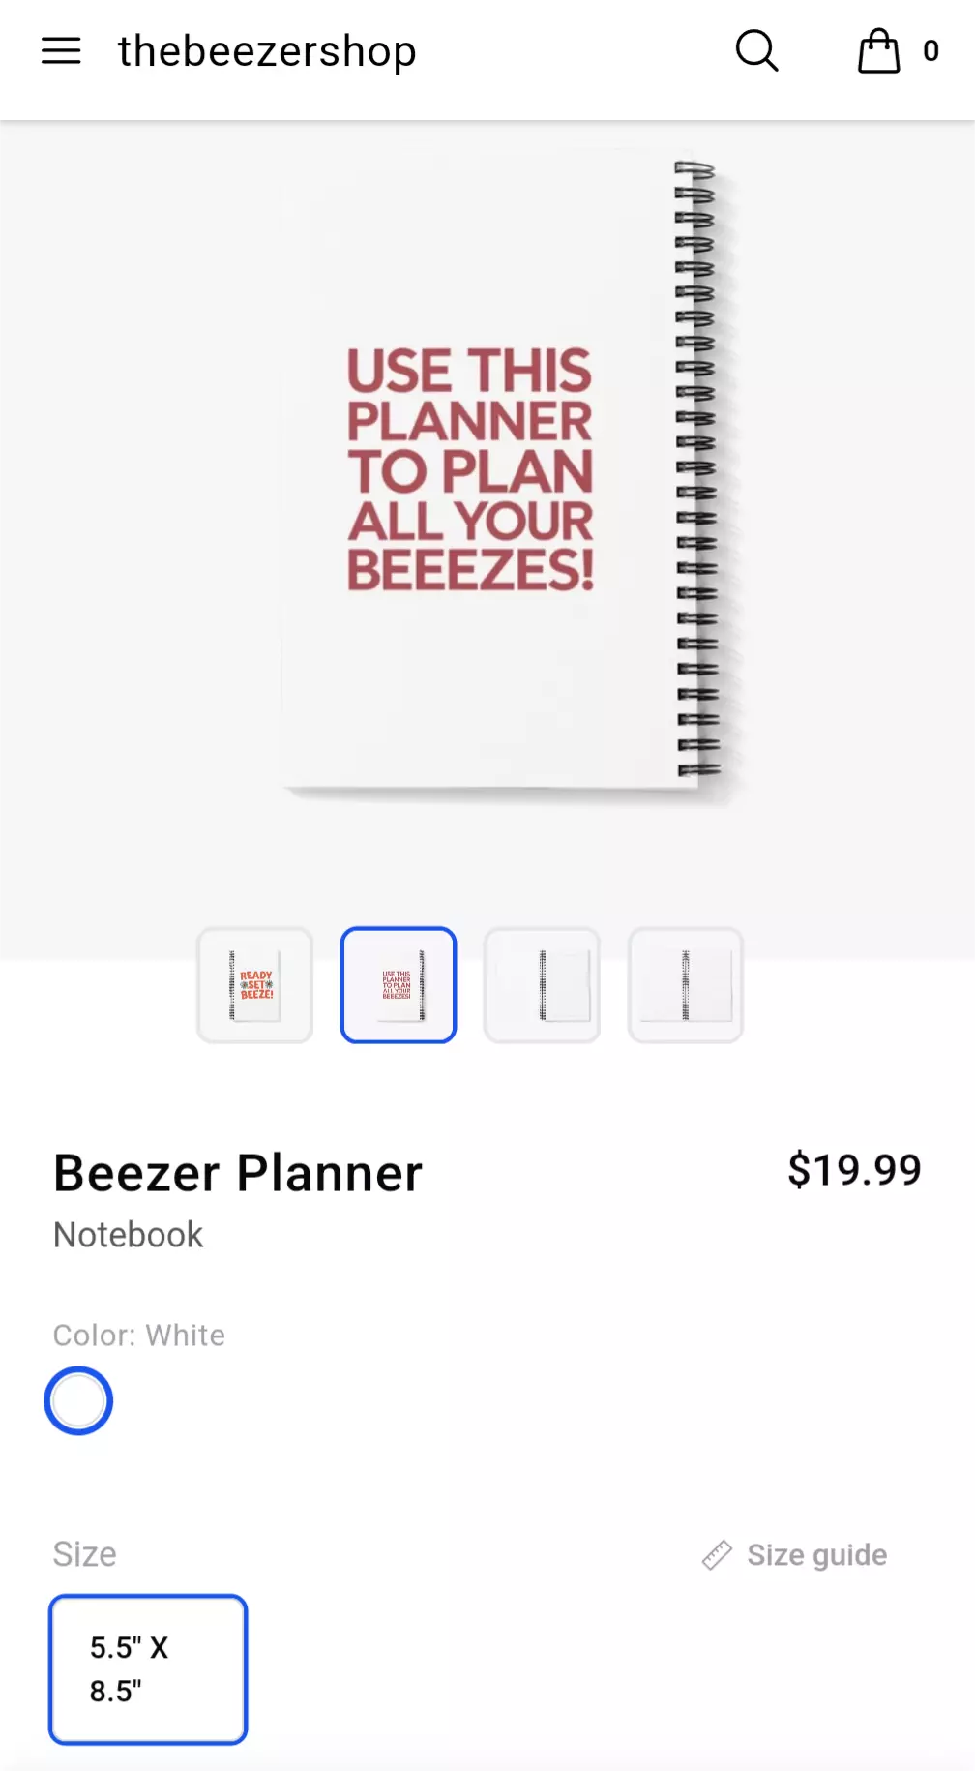The width and height of the screenshot is (975, 1771).
Task: Click the notebook spiral binding in image
Action: pyautogui.click(x=696, y=469)
